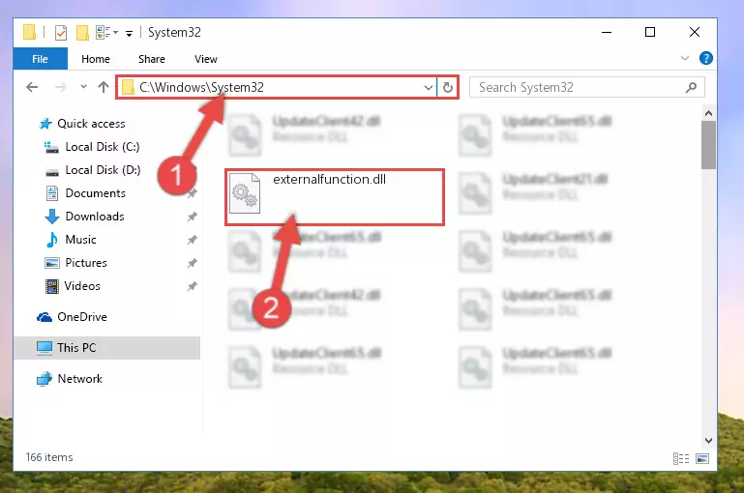Go up one folder level
Image resolution: width=744 pixels, height=493 pixels.
(x=103, y=87)
